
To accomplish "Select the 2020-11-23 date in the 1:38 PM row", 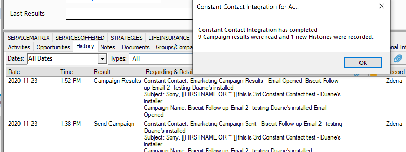I will click(x=23, y=124).
